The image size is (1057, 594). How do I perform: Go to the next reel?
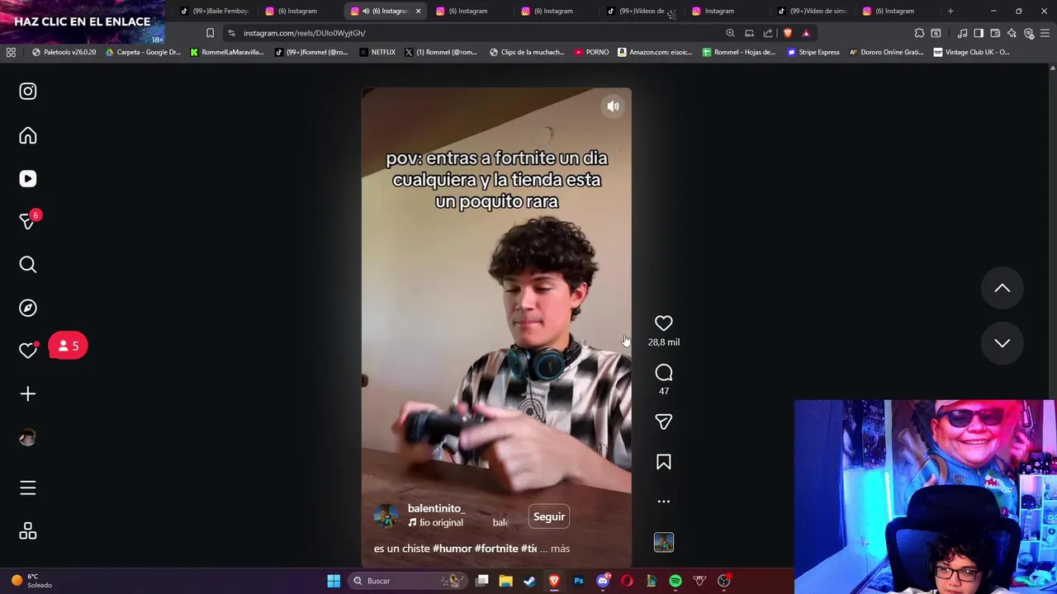pyautogui.click(x=1002, y=343)
